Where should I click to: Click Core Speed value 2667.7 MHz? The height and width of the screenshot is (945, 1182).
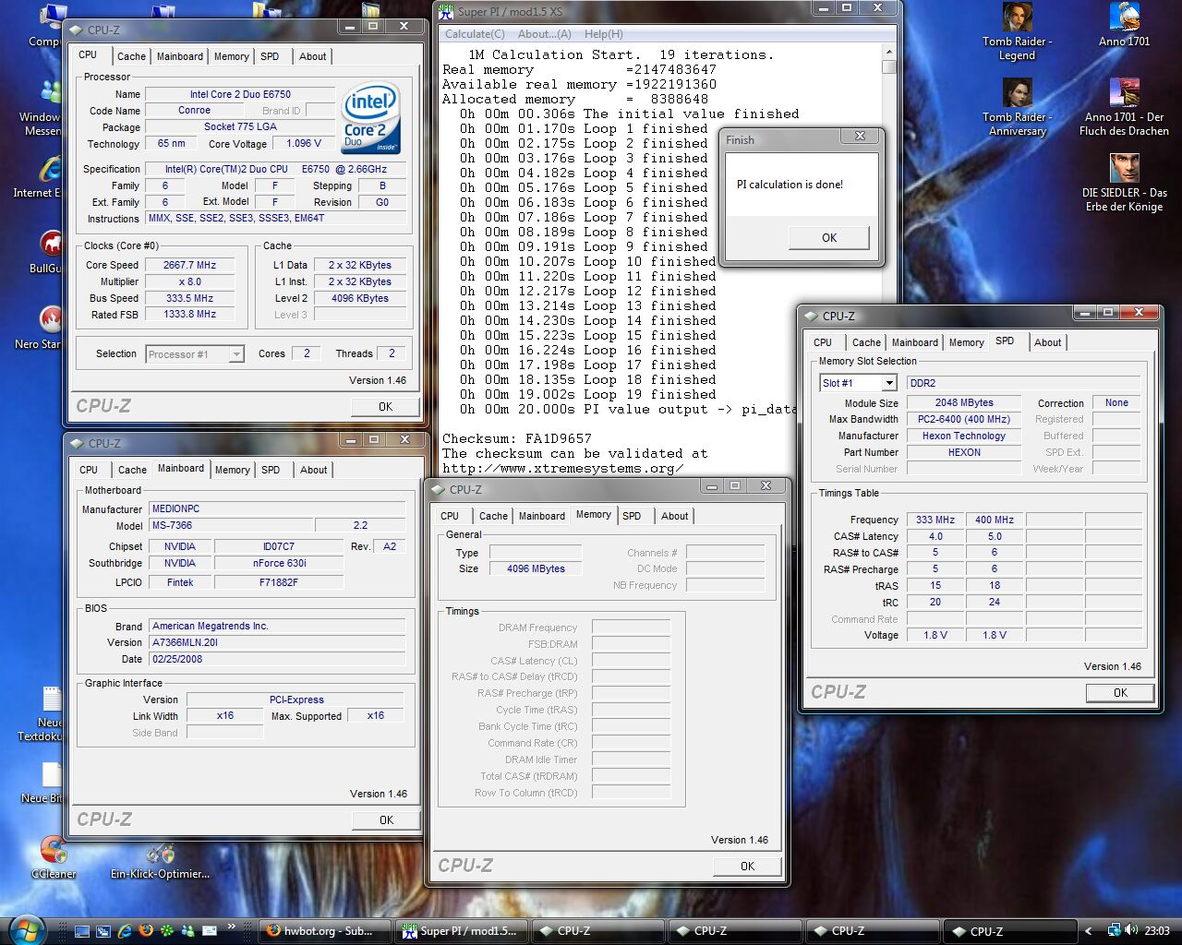click(x=189, y=265)
